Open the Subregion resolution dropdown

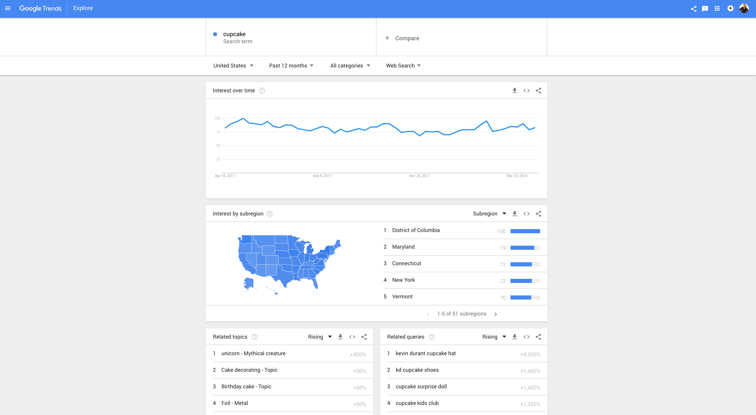tap(489, 214)
